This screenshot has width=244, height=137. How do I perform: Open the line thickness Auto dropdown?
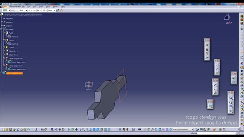[x=26, y=10]
